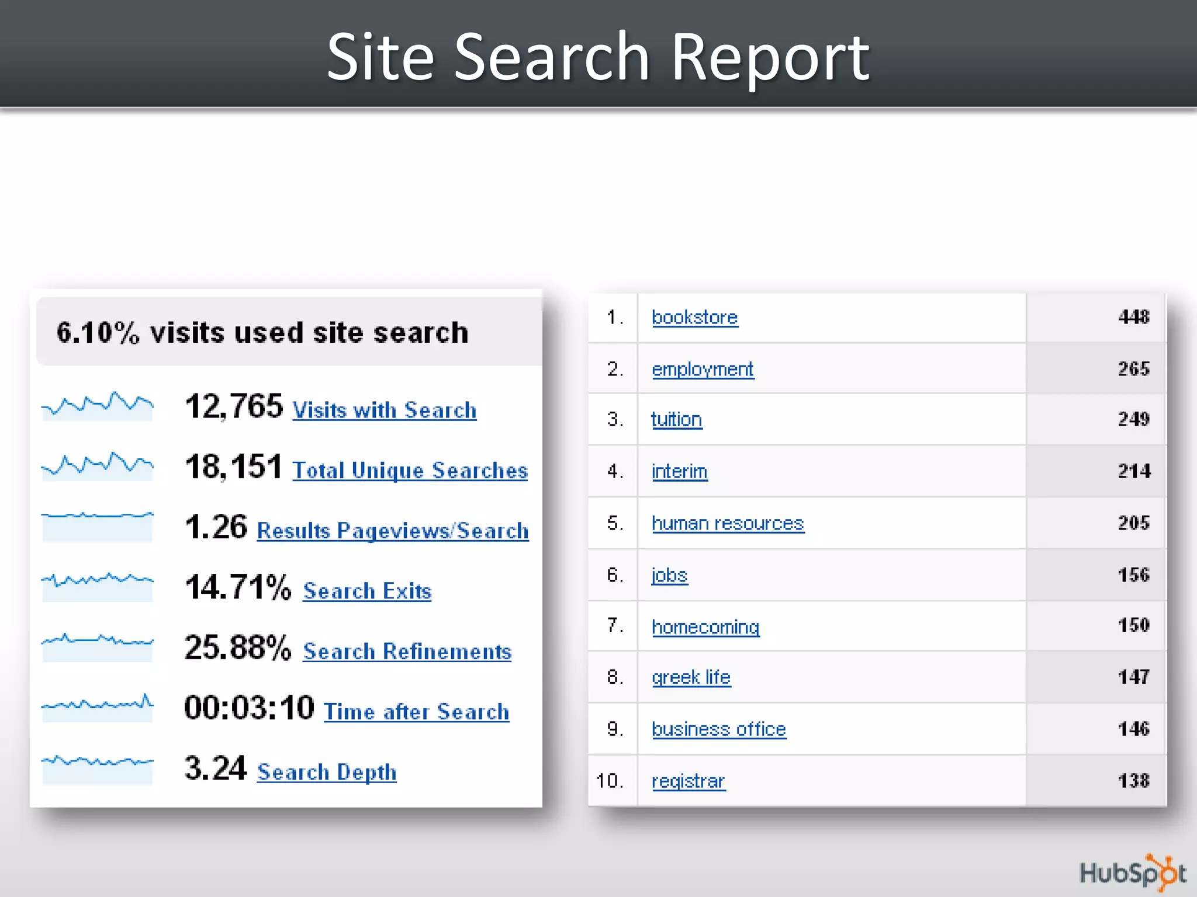Screen dimensions: 1197x897
Task: Click the homecoming search term
Action: [705, 627]
